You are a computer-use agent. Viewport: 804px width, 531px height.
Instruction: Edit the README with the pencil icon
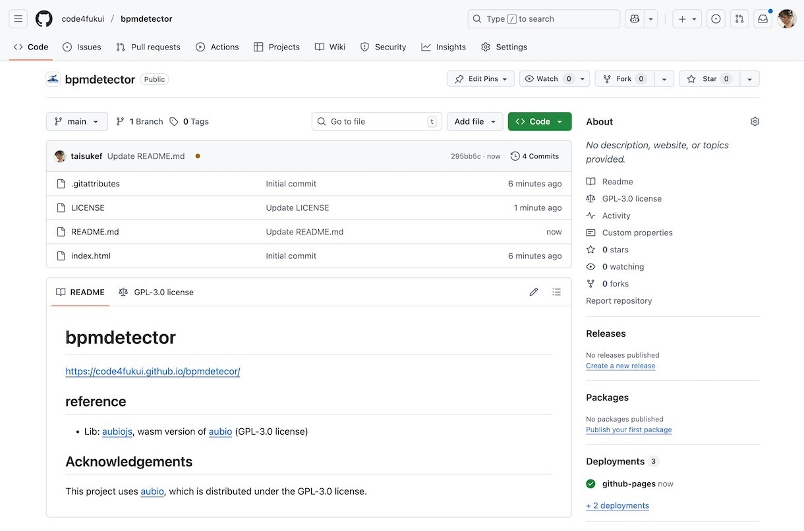click(534, 292)
